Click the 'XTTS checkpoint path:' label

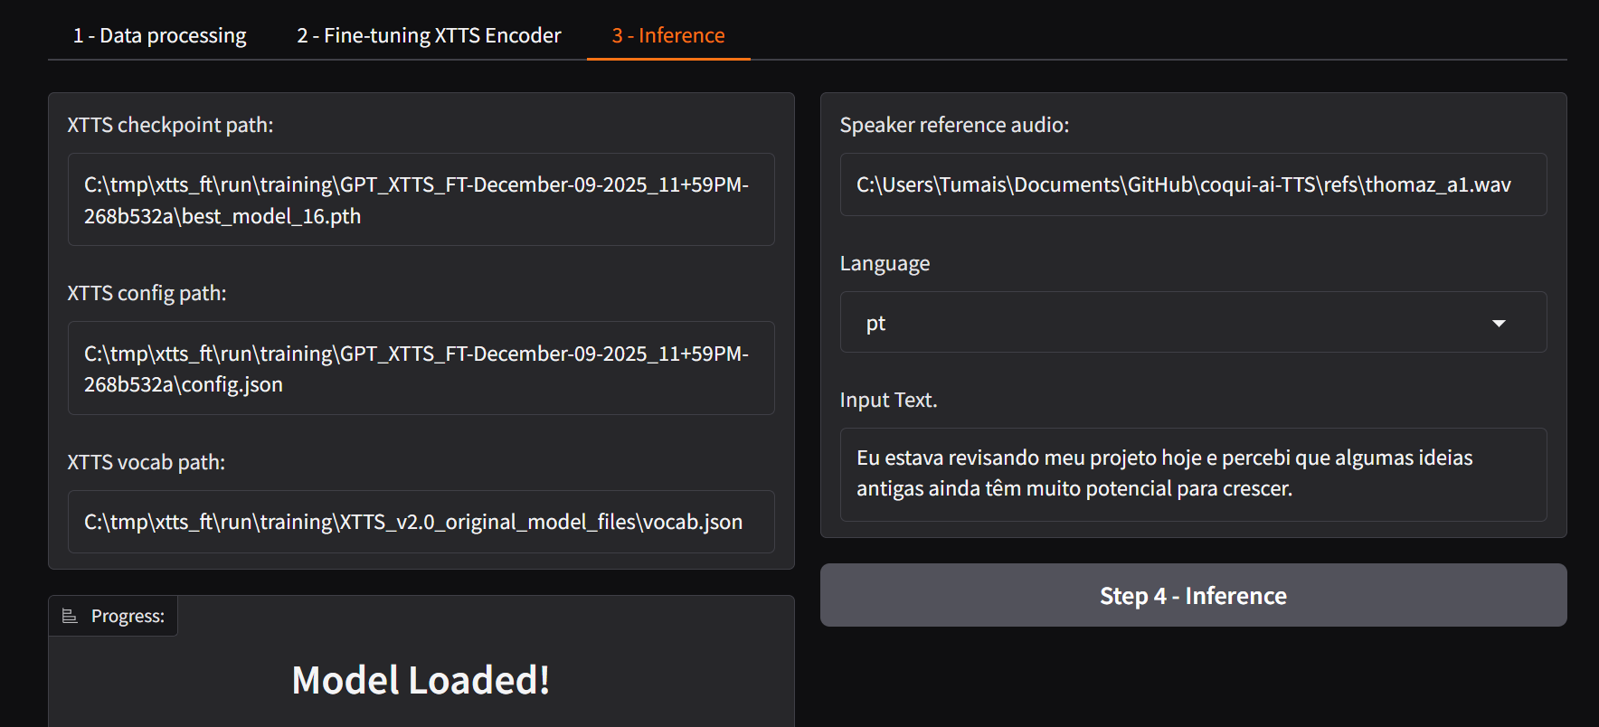point(170,125)
